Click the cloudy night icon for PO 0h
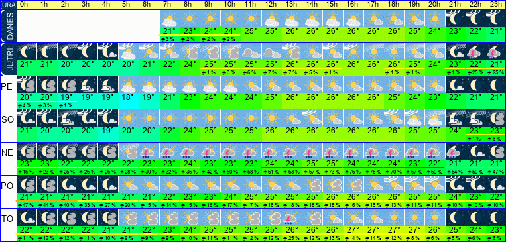 tap(27, 184)
